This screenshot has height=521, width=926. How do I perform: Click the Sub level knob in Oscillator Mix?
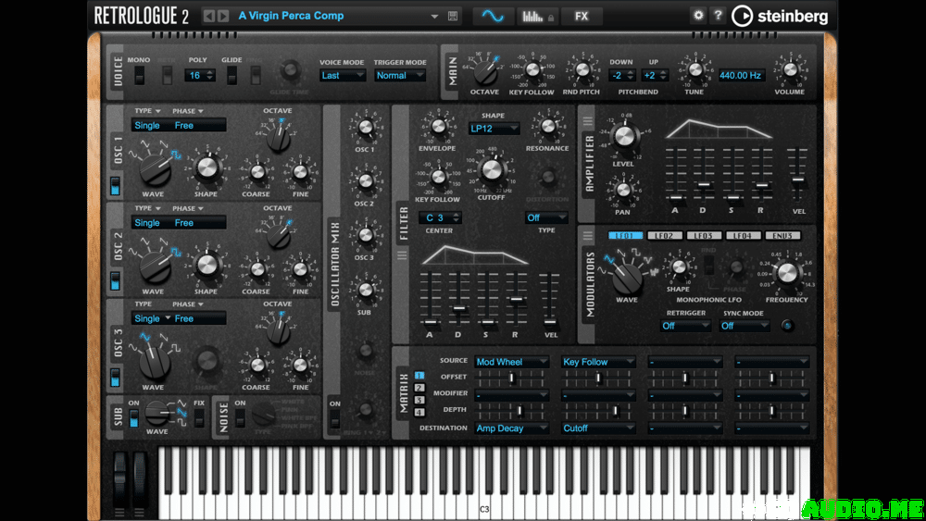[x=365, y=290]
